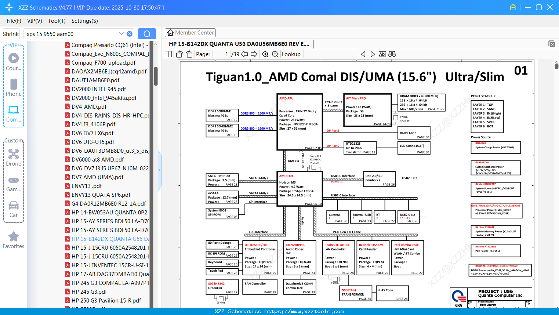Click www.xzztools.com link in status bar
559x315 pixels.
point(304,311)
